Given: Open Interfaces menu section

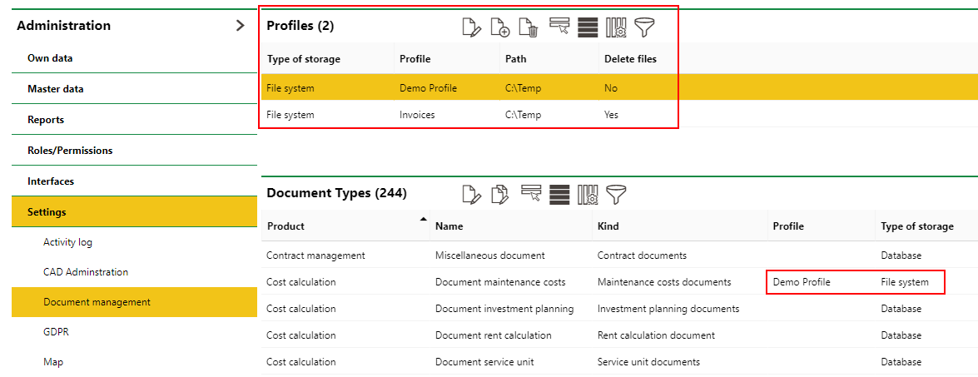Looking at the screenshot, I should [x=134, y=181].
